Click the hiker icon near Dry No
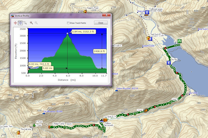Screen dimensions: 208x138 click(x=169, y=63)
